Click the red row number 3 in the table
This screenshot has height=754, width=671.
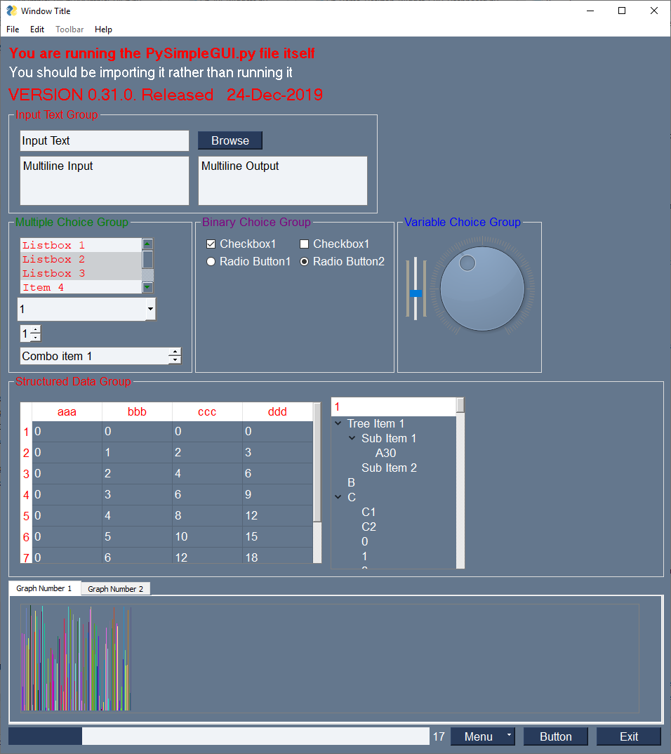(26, 474)
